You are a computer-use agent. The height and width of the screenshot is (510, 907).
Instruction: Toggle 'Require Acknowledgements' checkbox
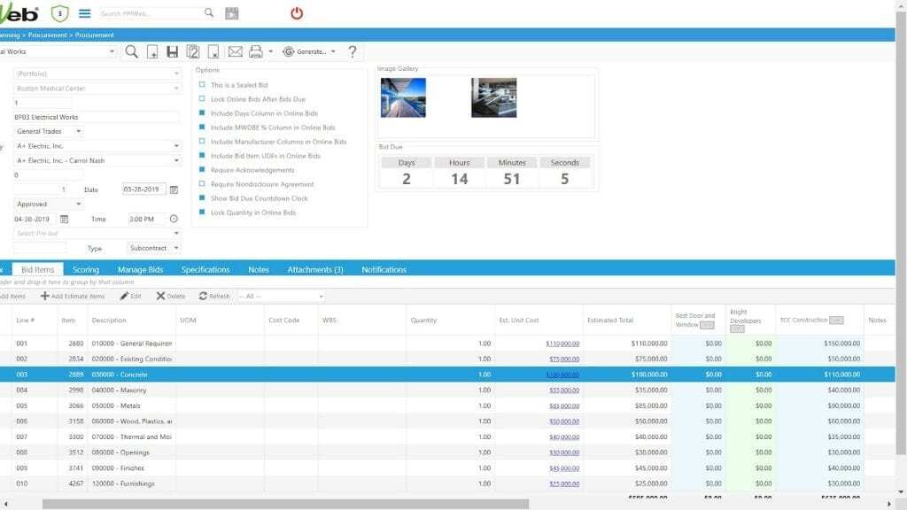(x=202, y=170)
